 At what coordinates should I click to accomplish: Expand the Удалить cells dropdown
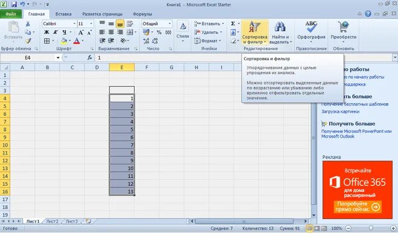click(x=221, y=32)
